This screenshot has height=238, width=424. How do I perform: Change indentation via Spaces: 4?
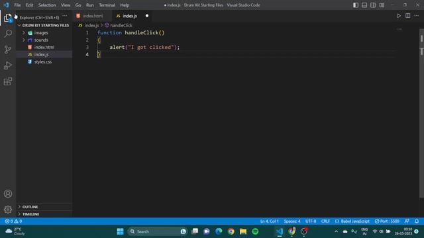(x=292, y=221)
